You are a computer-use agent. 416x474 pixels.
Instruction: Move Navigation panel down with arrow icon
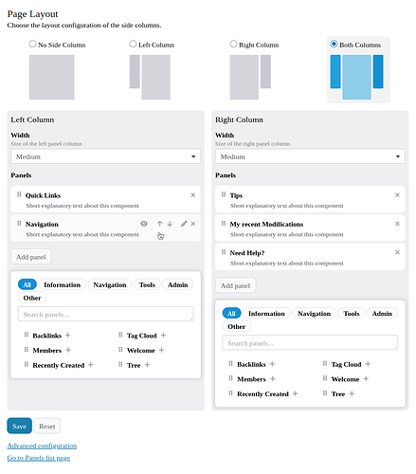point(170,224)
